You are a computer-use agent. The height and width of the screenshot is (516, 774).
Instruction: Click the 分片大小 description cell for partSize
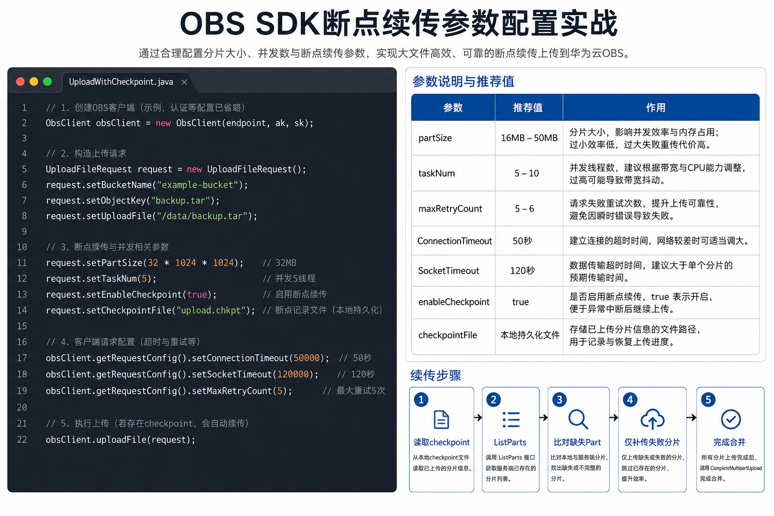tap(661, 138)
